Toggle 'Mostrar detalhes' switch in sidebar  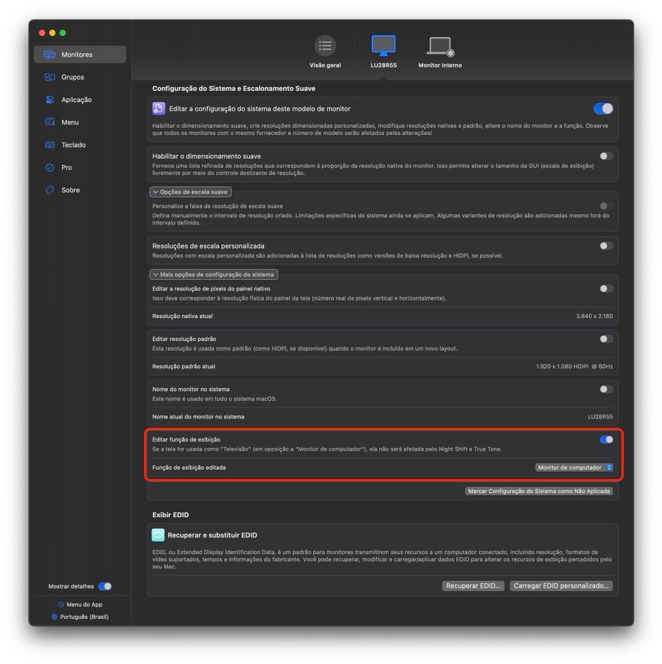coord(105,586)
